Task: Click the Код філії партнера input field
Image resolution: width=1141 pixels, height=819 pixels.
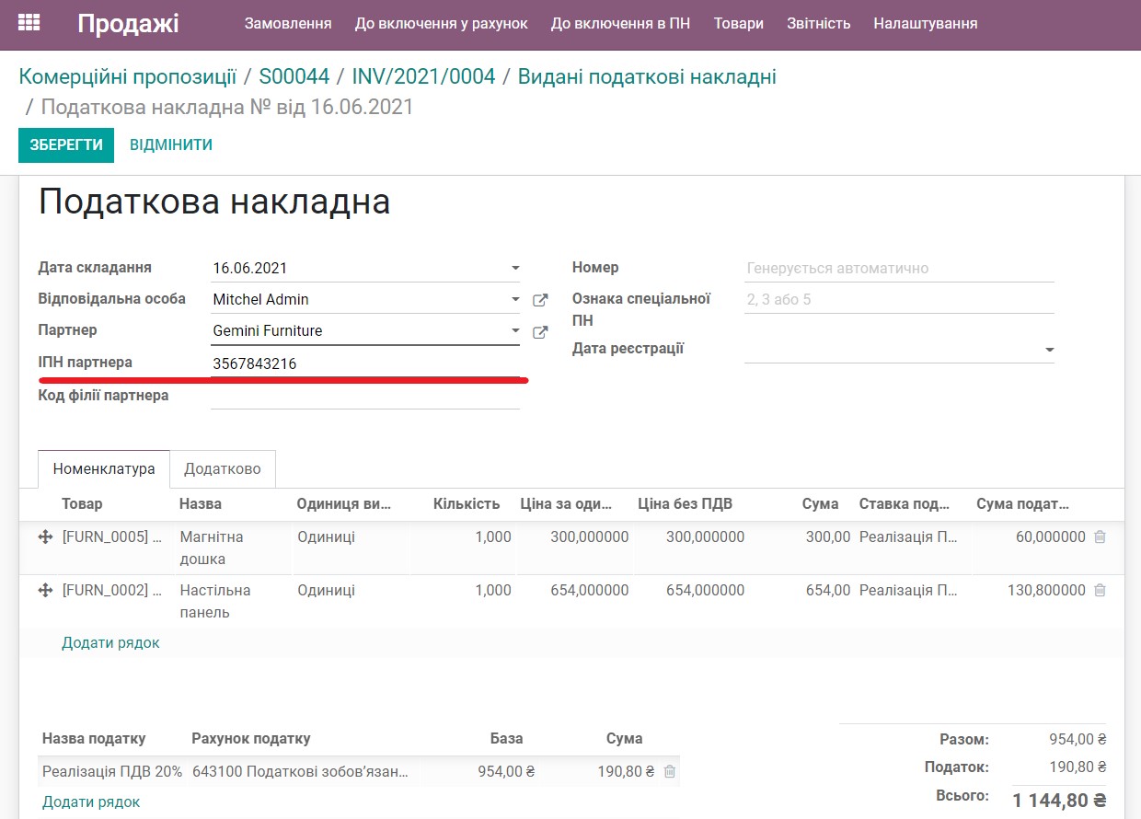Action: coord(365,396)
